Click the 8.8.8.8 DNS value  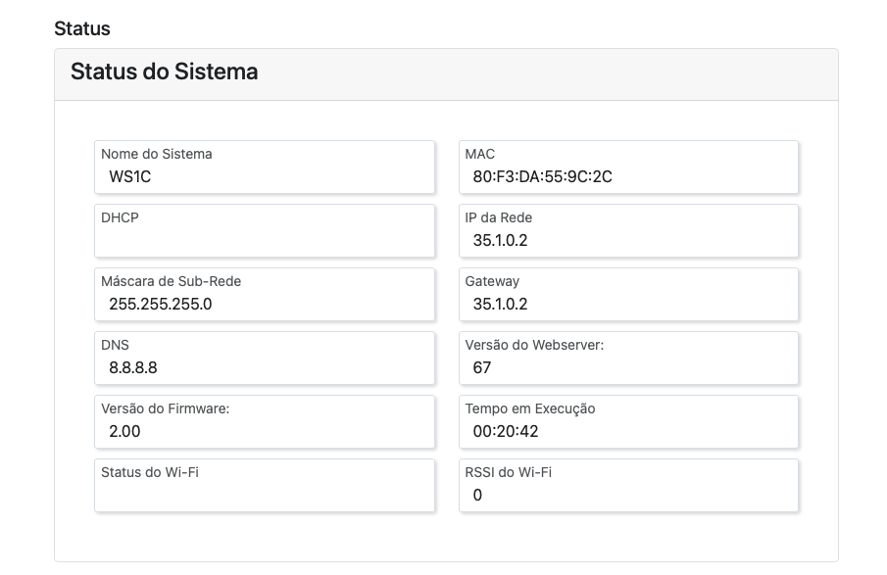tap(133, 367)
